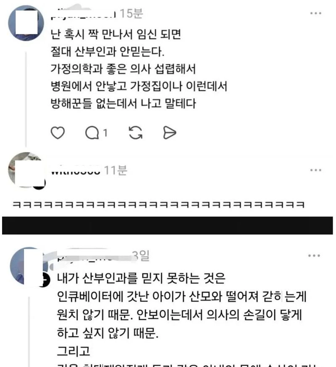Open the ㅋㅋㅋ laughing reply
This screenshot has height=367, width=336.
(x=158, y=205)
